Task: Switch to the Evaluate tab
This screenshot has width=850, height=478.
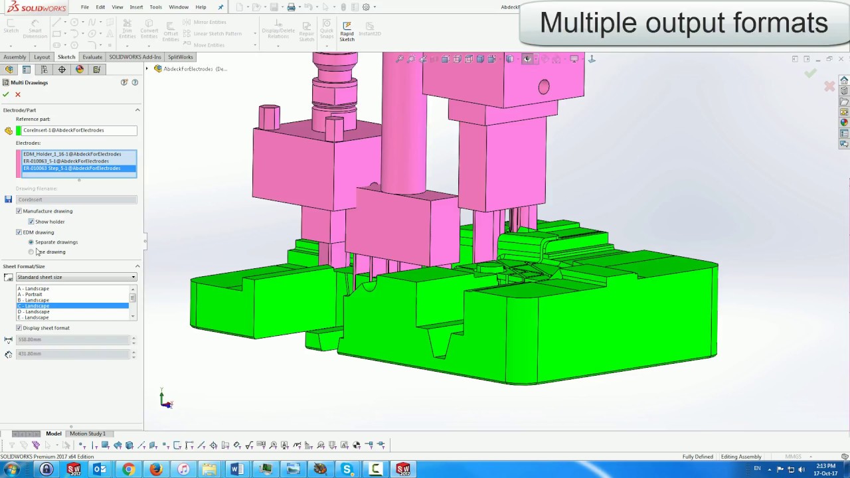Action: click(92, 57)
